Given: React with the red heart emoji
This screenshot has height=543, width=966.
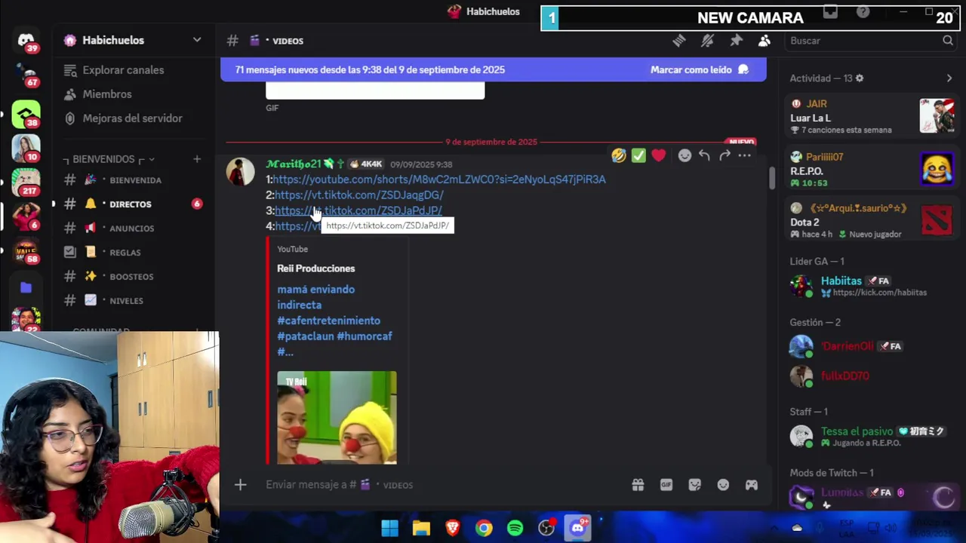Looking at the screenshot, I should (659, 155).
